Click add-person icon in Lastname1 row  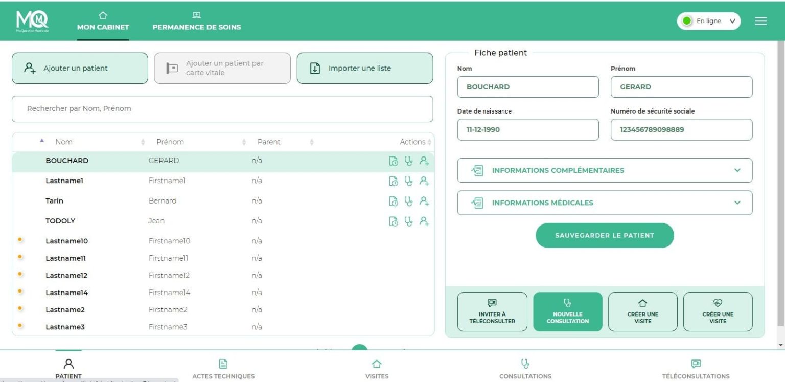[424, 181]
